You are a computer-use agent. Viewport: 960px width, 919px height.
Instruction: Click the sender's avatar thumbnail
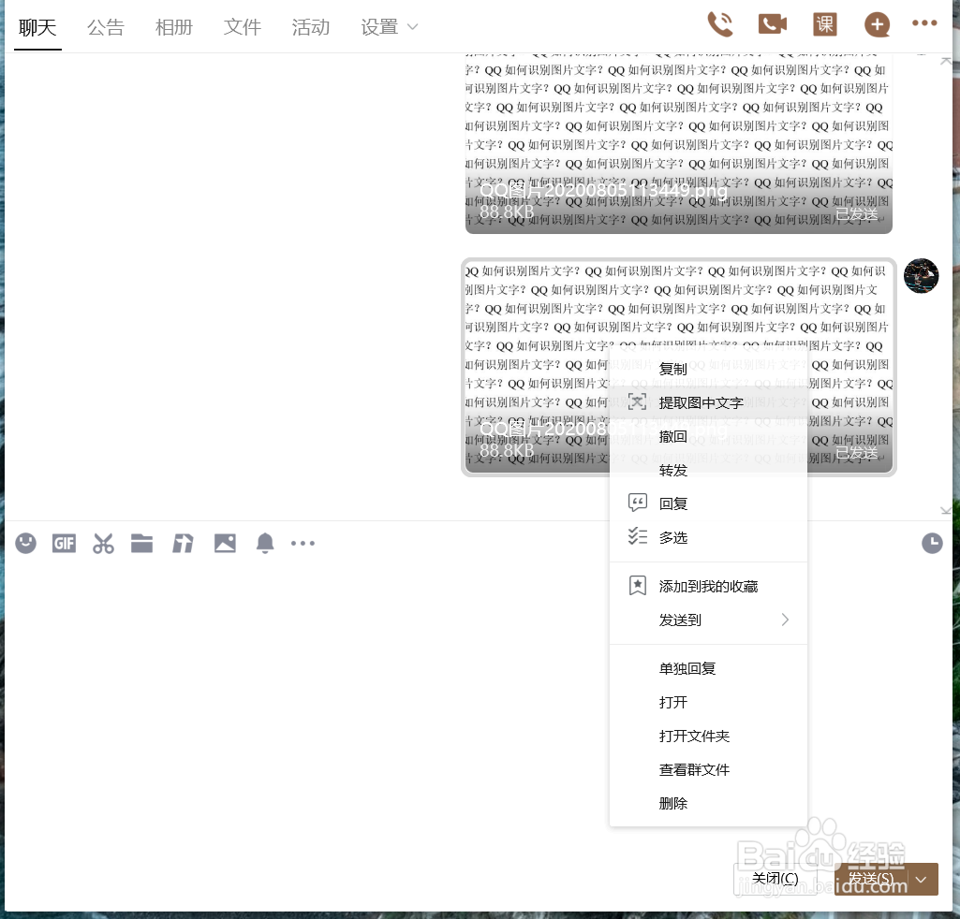[921, 276]
